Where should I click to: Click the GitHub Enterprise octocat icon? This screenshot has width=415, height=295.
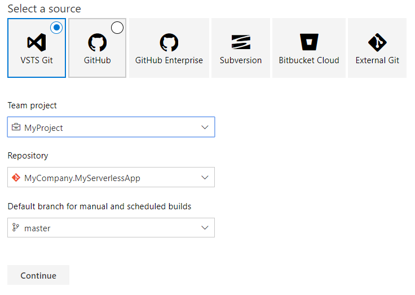pos(169,42)
